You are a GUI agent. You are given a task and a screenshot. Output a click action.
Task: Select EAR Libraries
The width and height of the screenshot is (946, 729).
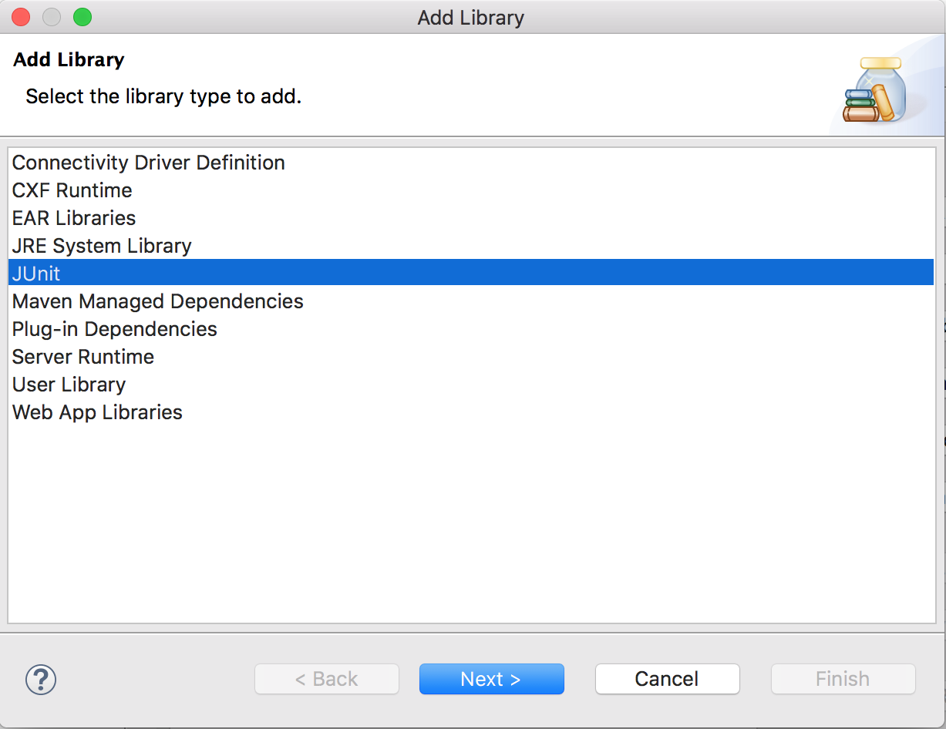[73, 218]
